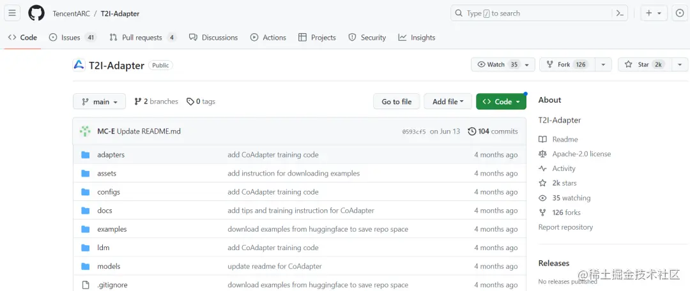Click the GitHub Octocat logo
Screen dimensions: 690x291
point(36,13)
